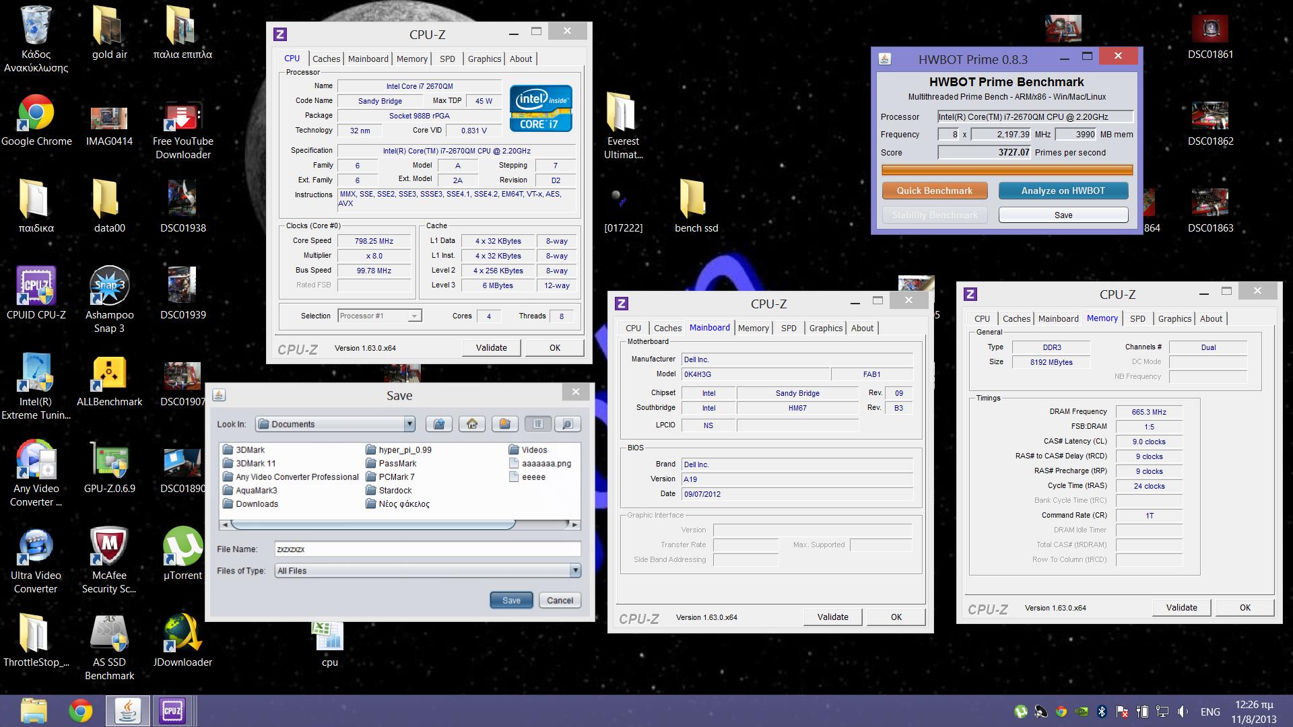This screenshot has width=1293, height=727.
Task: Click the HWBOT Prime orange progress bar
Action: pos(1007,170)
